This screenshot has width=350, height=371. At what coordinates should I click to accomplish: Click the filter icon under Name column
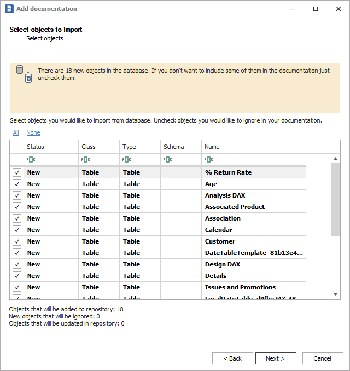tap(208, 159)
